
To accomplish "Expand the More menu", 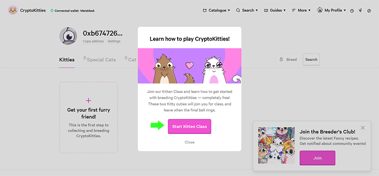I will (301, 10).
